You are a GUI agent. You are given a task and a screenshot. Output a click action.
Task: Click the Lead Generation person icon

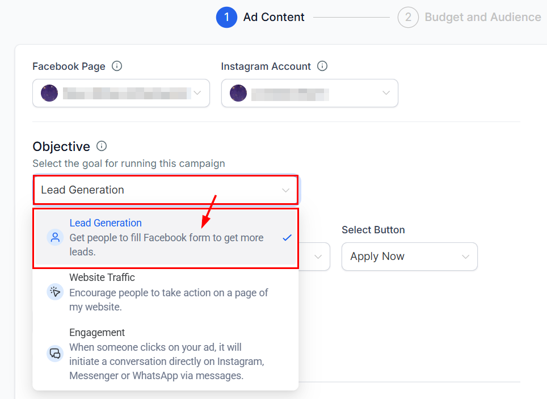coord(55,238)
